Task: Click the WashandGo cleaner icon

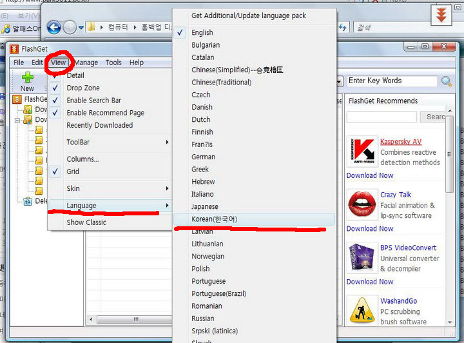Action: coord(361,310)
